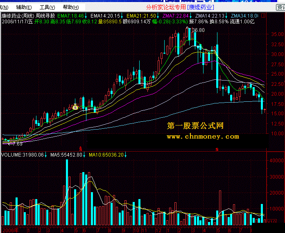Click the amplitude value 振7.86%
The width and height of the screenshot is (285, 233).
coord(199,22)
